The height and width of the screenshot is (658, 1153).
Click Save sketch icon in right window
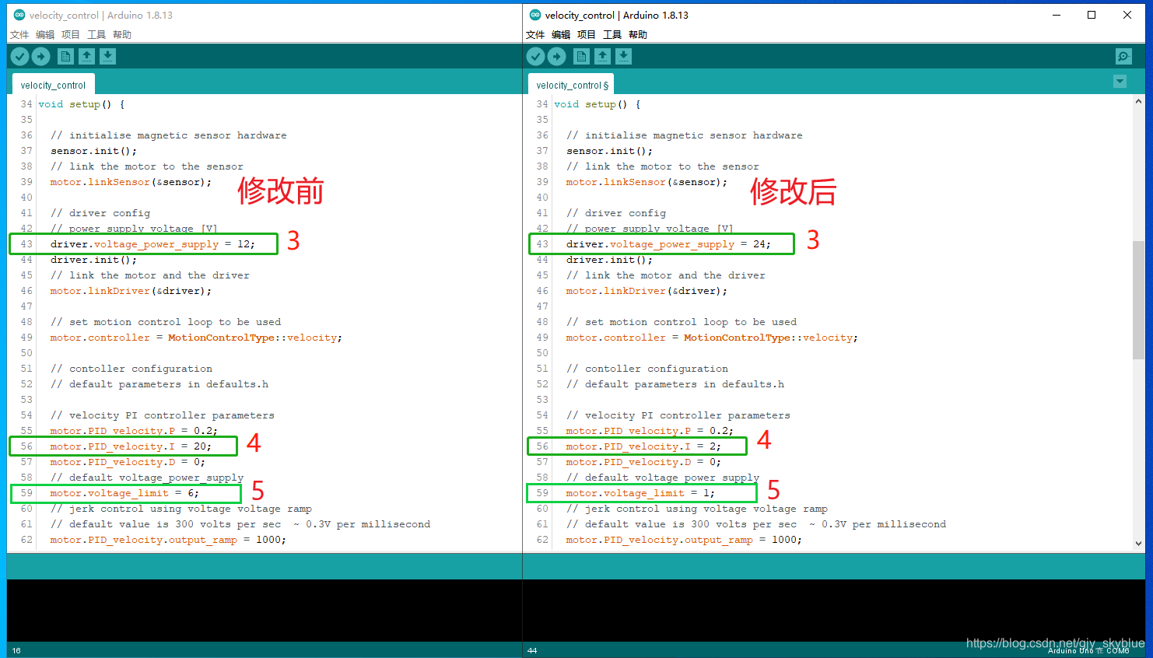tap(623, 56)
